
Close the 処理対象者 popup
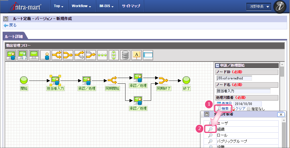pyautogui.click(x=281, y=115)
